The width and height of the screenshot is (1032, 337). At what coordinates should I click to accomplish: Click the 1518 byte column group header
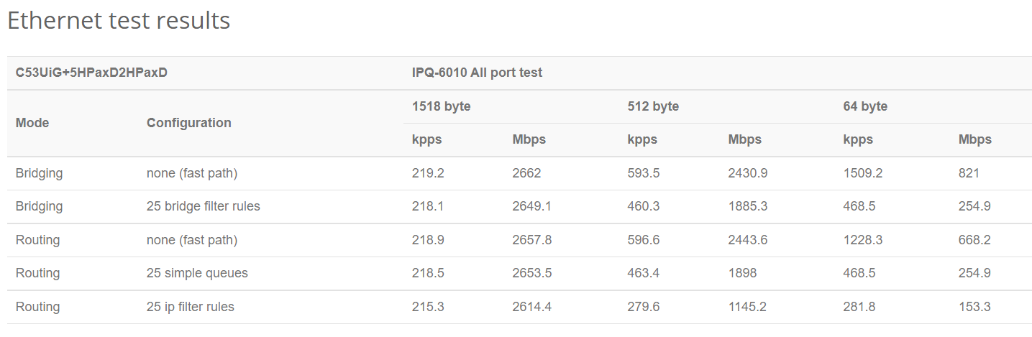click(x=441, y=106)
